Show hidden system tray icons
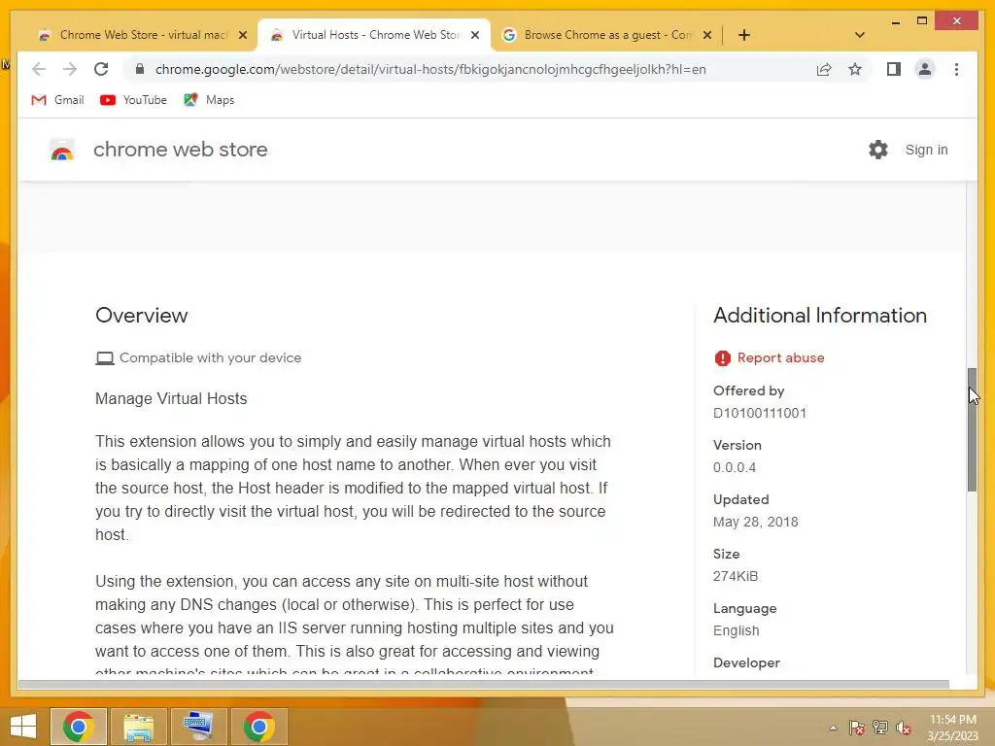 [x=833, y=728]
